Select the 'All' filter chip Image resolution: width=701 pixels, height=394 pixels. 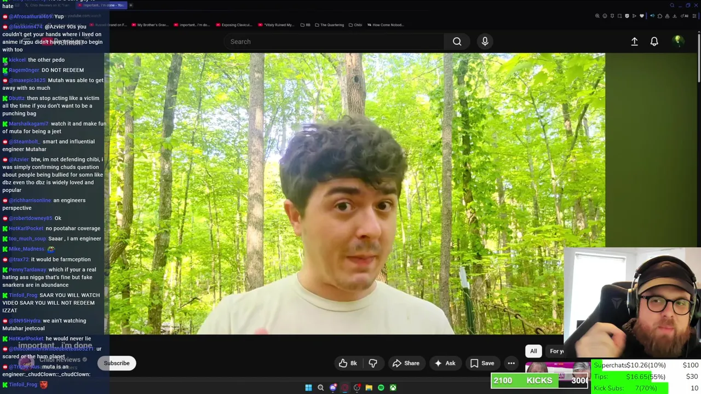533,351
